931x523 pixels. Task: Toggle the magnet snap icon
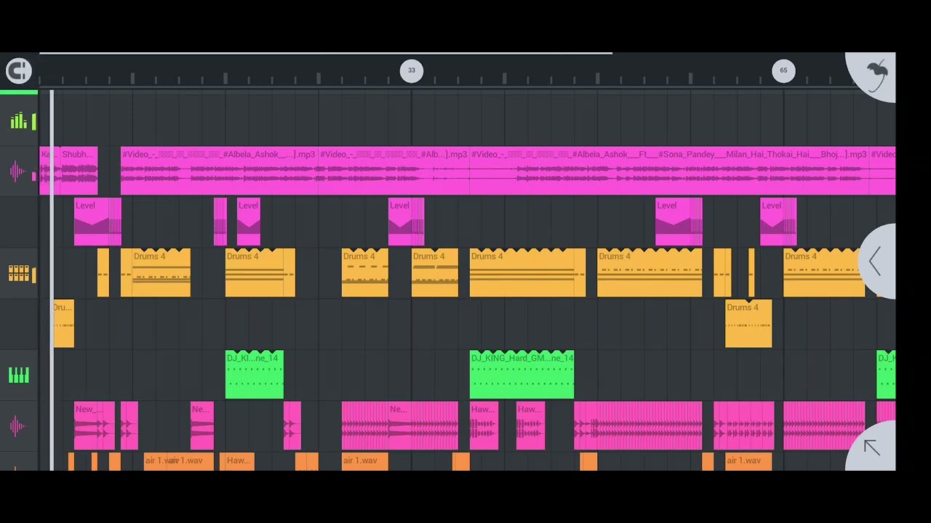click(x=19, y=70)
